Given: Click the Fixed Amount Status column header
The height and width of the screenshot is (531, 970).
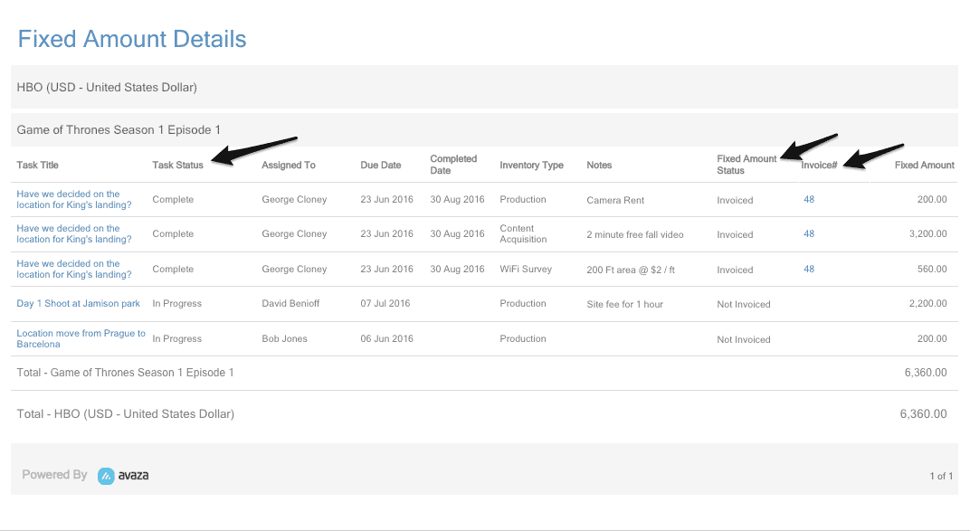Looking at the screenshot, I should click(747, 165).
